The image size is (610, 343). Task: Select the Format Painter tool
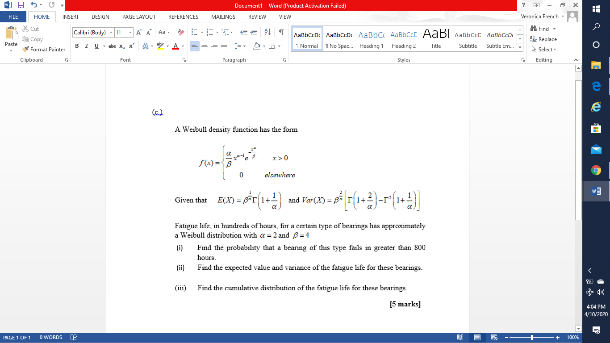43,50
